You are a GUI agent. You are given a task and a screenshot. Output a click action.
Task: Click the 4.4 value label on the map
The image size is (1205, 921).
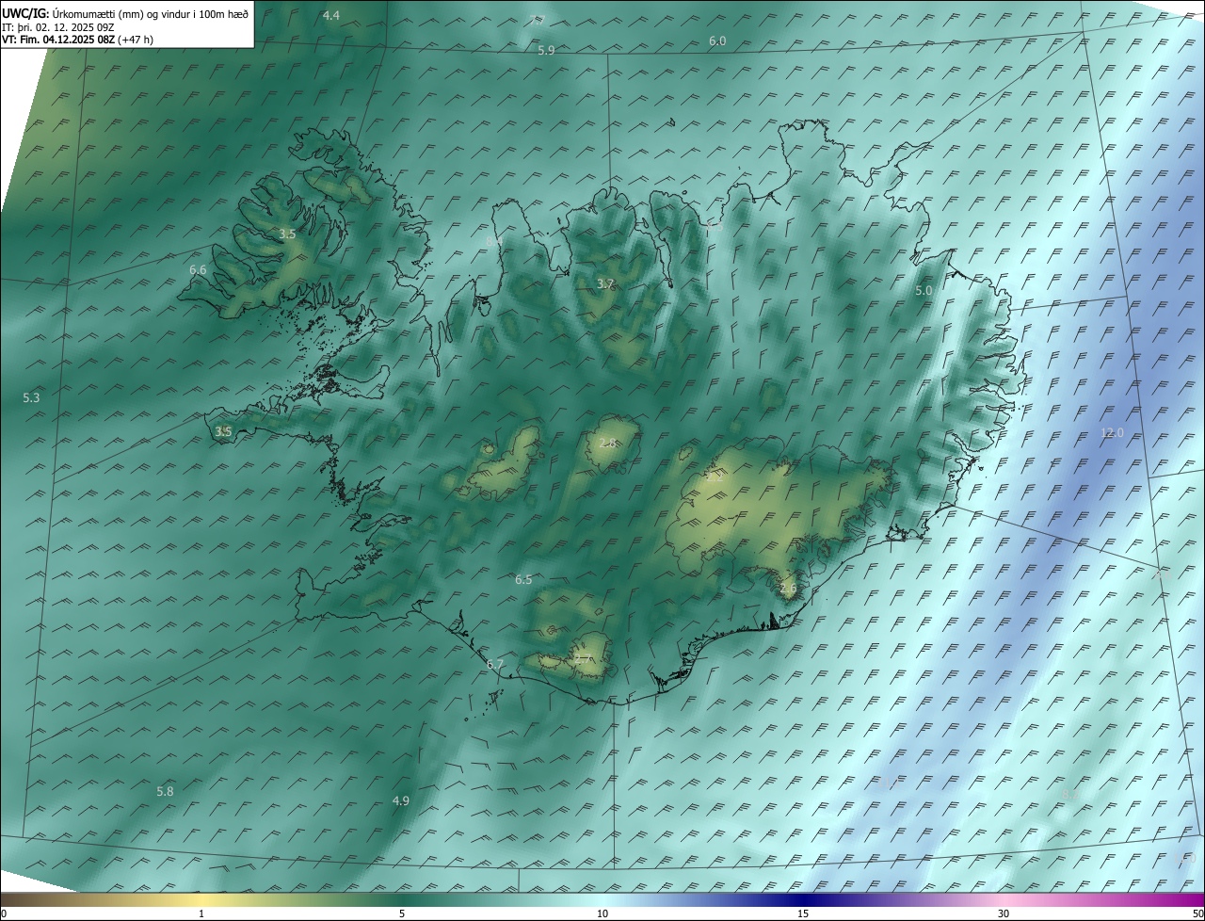tap(331, 16)
